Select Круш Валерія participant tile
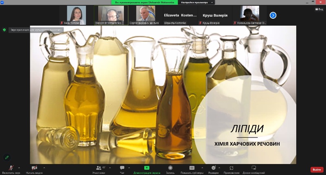Screen dimensions: 326x175 click(215, 15)
